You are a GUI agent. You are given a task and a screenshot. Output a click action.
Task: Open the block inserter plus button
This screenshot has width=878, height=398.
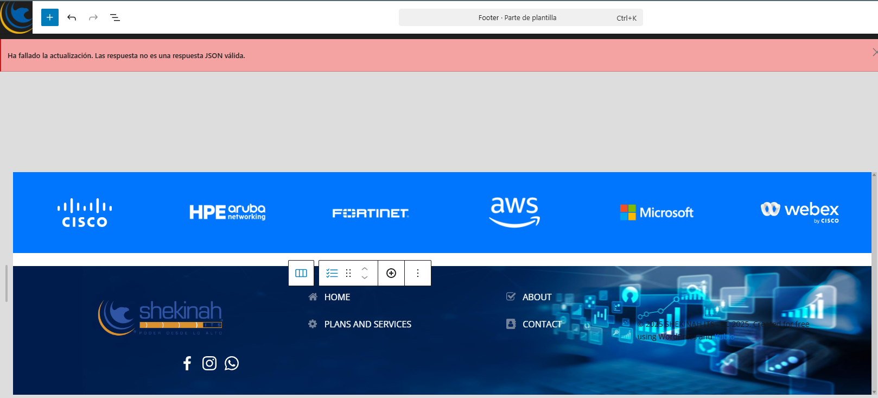click(x=50, y=17)
